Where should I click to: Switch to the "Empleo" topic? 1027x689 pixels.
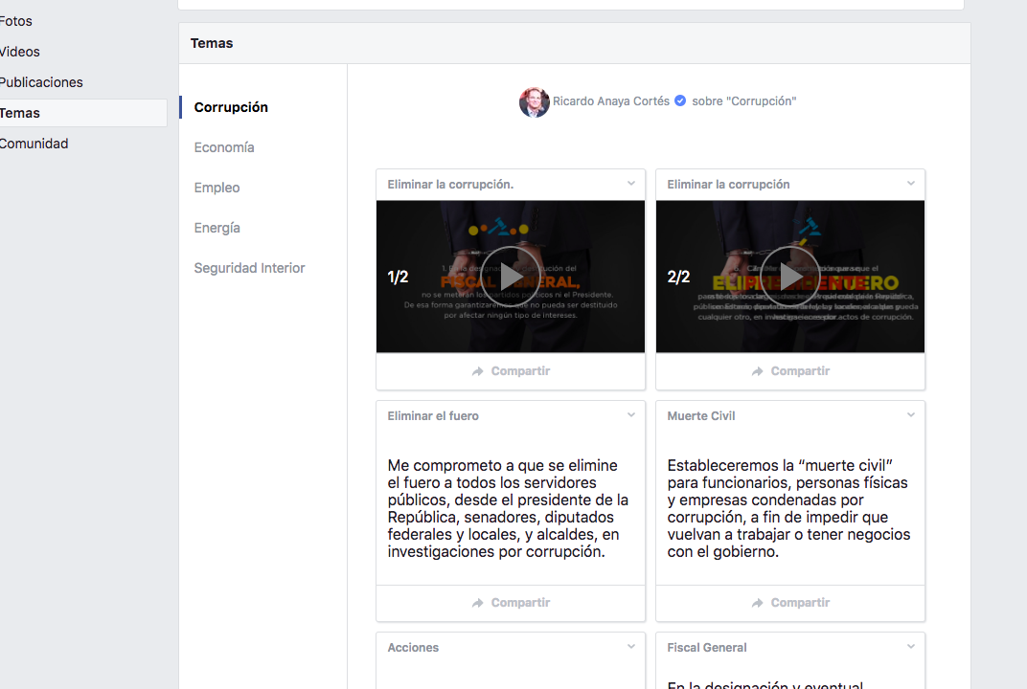pos(217,187)
